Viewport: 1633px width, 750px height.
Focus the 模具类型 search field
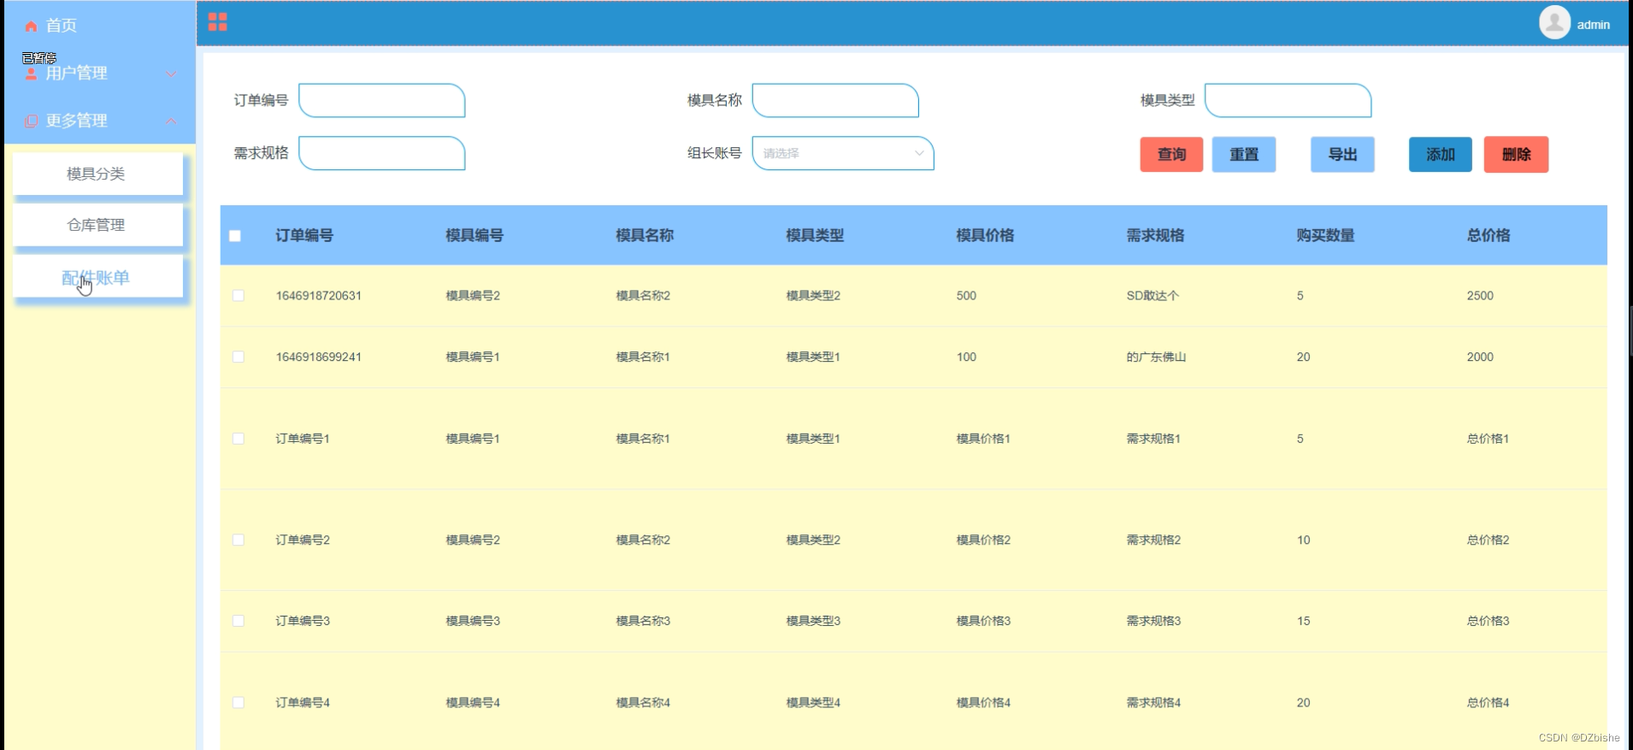(1288, 100)
